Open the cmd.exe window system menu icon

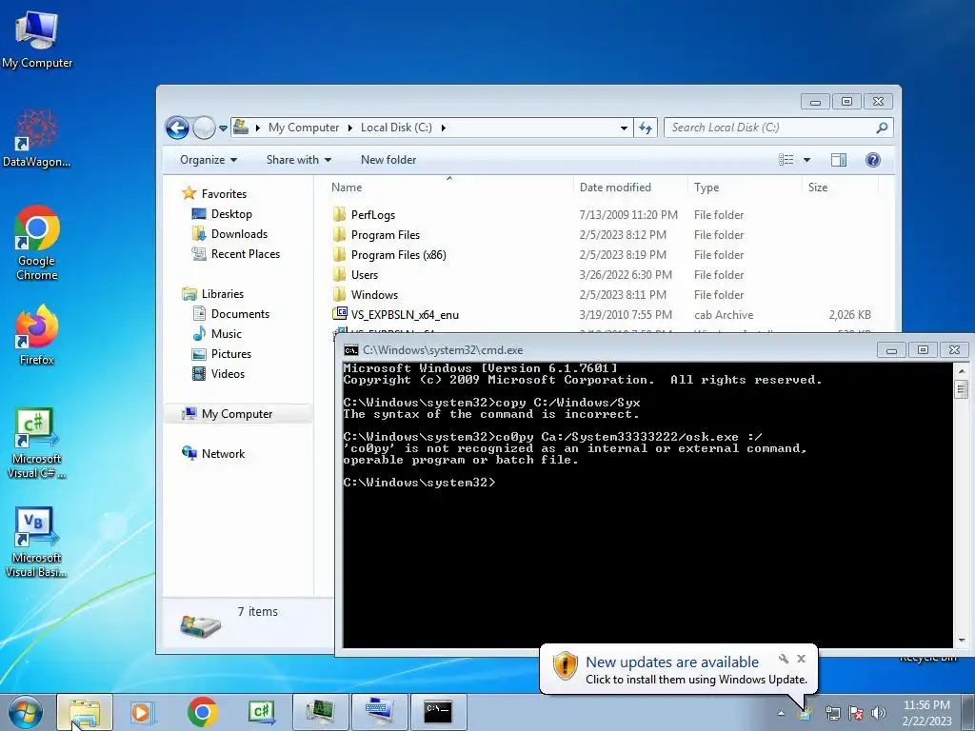coord(350,350)
